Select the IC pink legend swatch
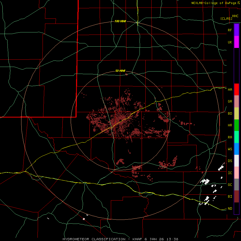This screenshot has width=241, height=241. coord(236,173)
